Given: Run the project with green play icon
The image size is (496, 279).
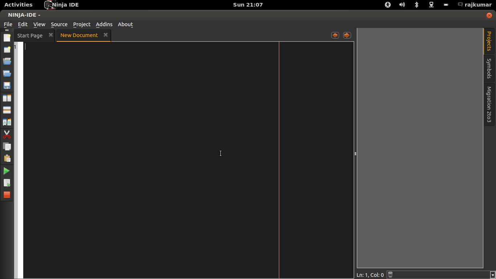Looking at the screenshot, I should point(7,171).
